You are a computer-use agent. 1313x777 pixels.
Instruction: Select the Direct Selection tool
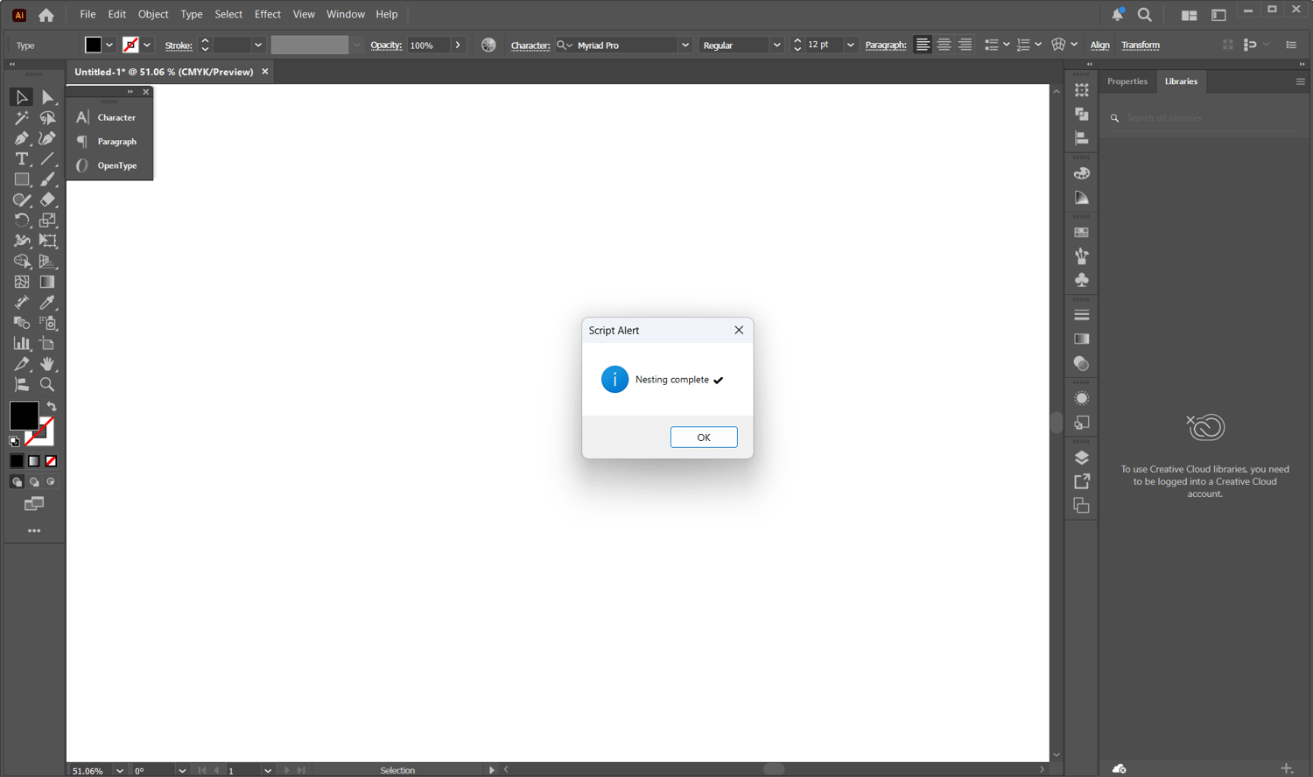point(47,97)
